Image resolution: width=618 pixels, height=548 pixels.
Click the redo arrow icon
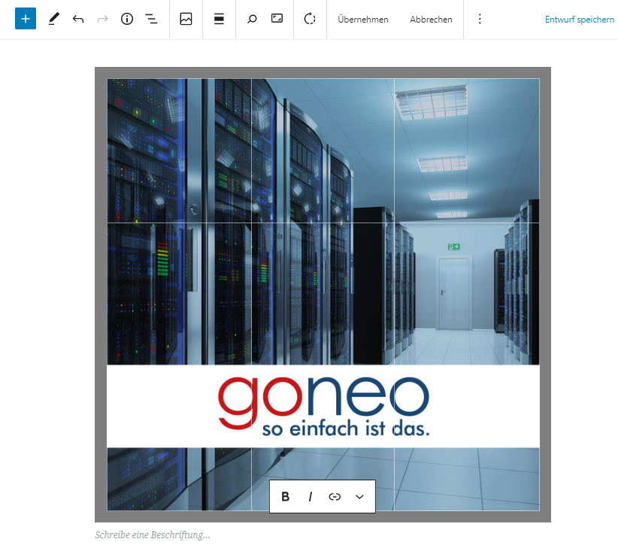click(102, 19)
